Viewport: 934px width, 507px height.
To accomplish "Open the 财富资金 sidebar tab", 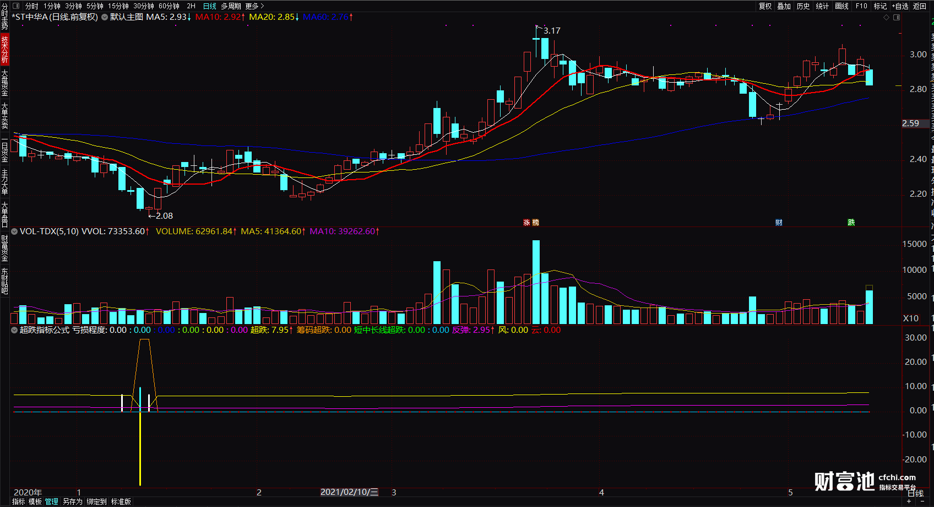I will click(4, 248).
